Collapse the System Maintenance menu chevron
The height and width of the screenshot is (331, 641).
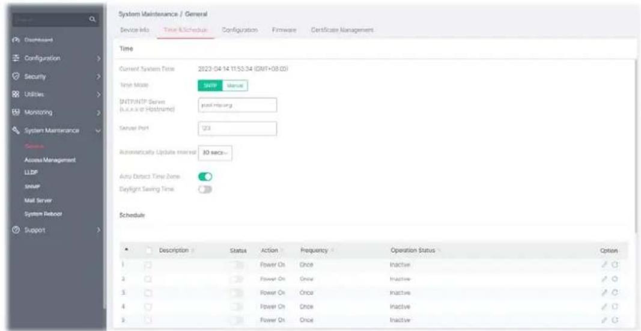99,131
